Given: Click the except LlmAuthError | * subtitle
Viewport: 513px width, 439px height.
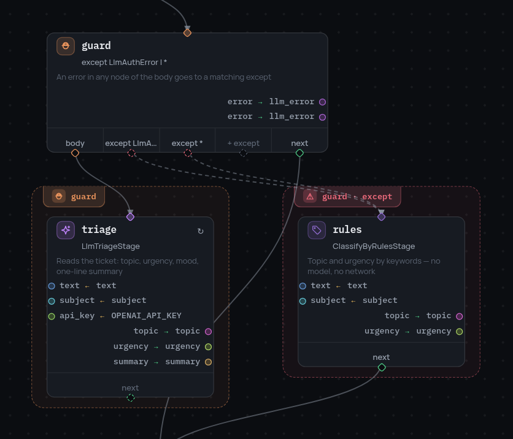Looking at the screenshot, I should tap(125, 62).
